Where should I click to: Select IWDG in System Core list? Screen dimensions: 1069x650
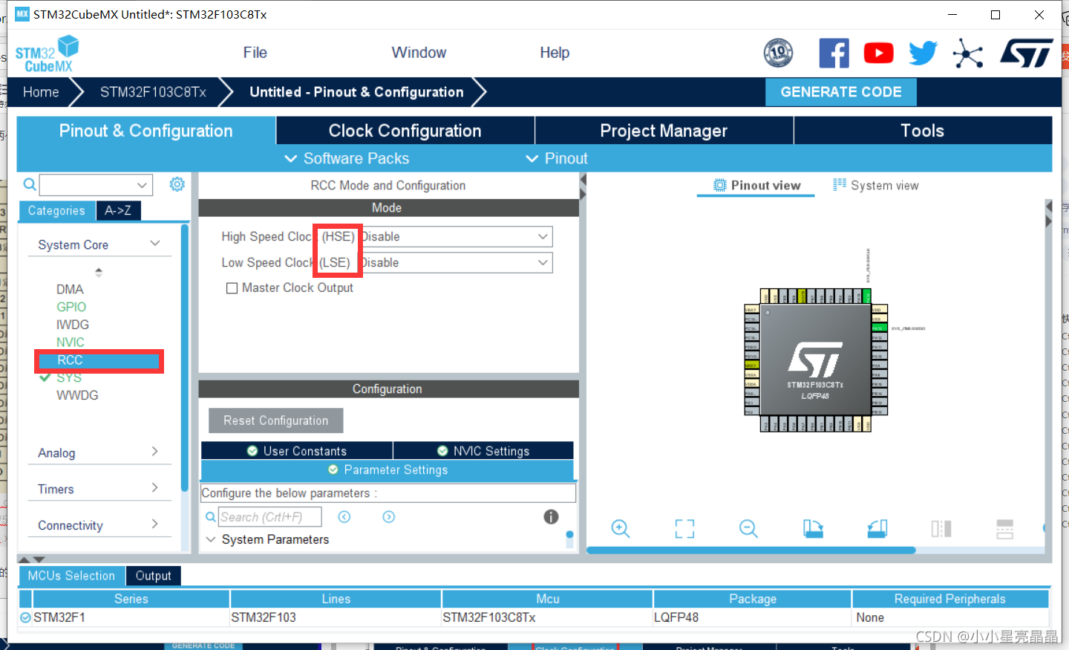pyautogui.click(x=73, y=325)
